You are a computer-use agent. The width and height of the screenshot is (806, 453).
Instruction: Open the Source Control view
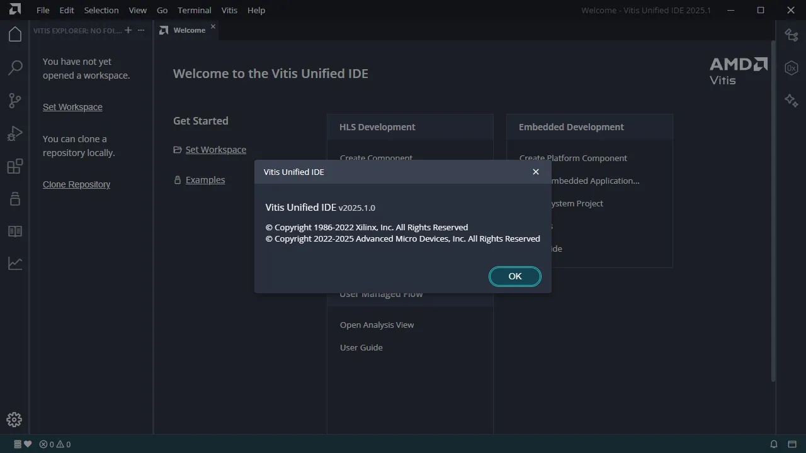pyautogui.click(x=15, y=100)
